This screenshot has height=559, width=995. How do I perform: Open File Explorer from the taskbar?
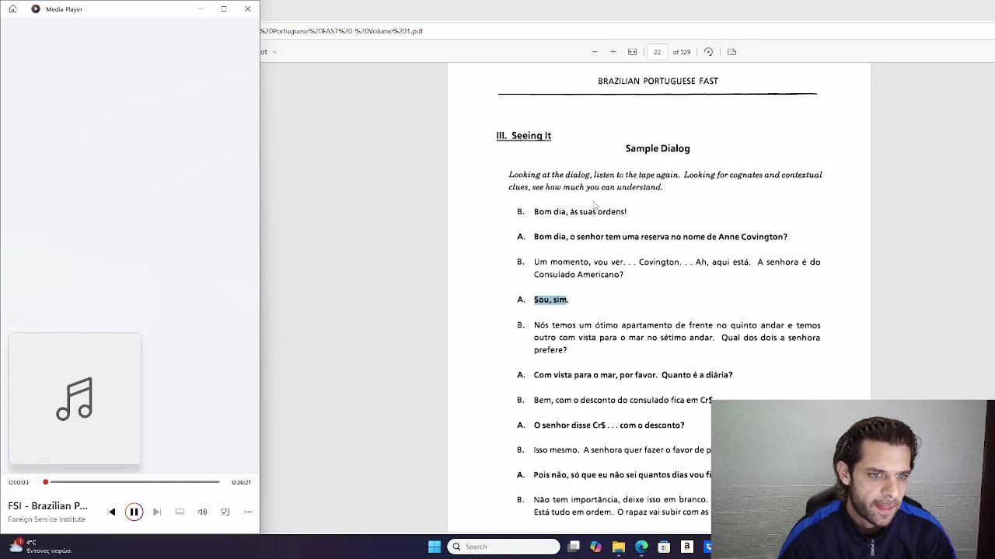(619, 547)
